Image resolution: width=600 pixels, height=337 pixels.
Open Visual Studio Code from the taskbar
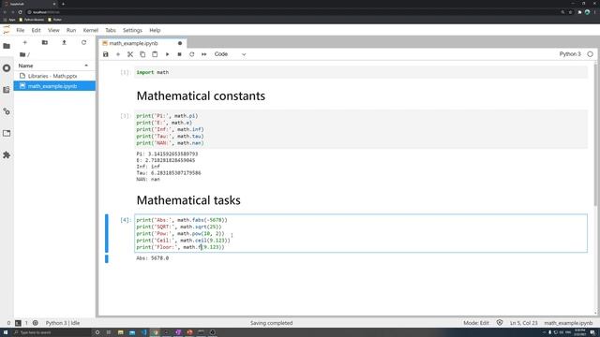pos(143,332)
